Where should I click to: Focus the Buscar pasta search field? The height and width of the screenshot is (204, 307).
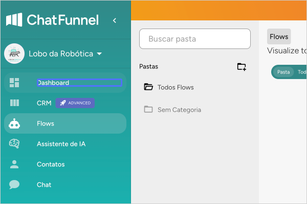coord(195,39)
